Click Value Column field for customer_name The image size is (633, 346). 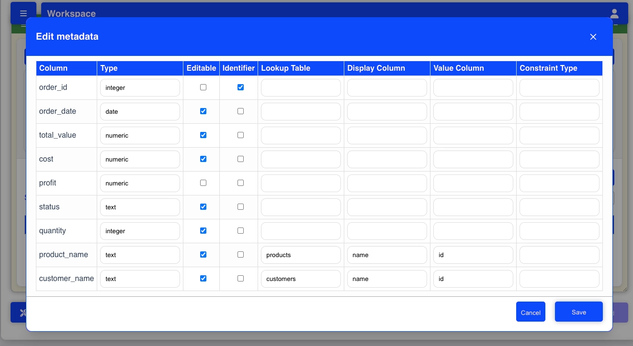(x=473, y=279)
